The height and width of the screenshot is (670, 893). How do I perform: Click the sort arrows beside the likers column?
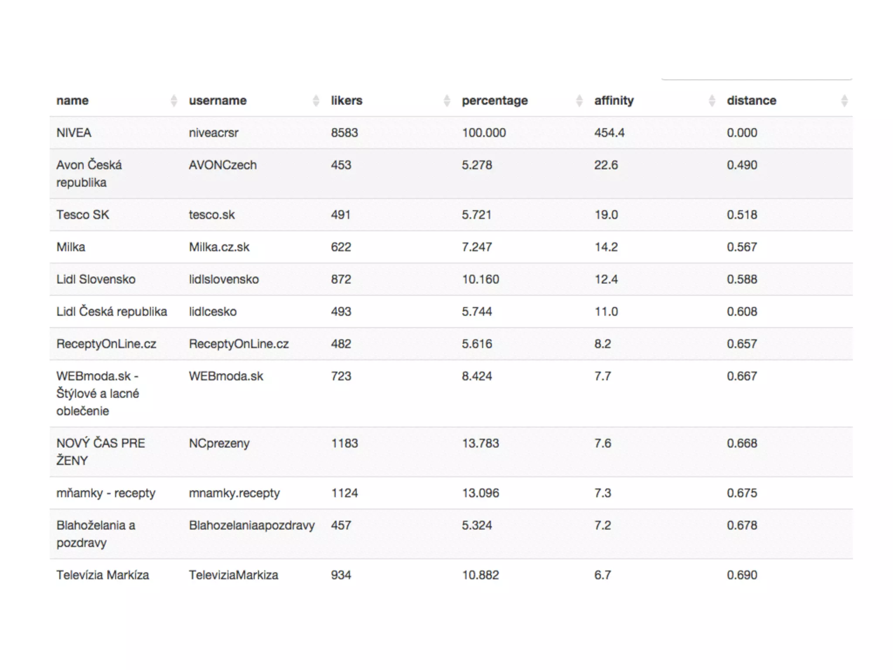447,101
